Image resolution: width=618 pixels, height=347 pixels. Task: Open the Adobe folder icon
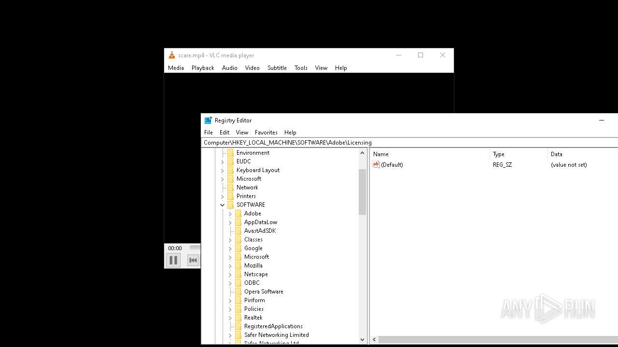pyautogui.click(x=238, y=214)
